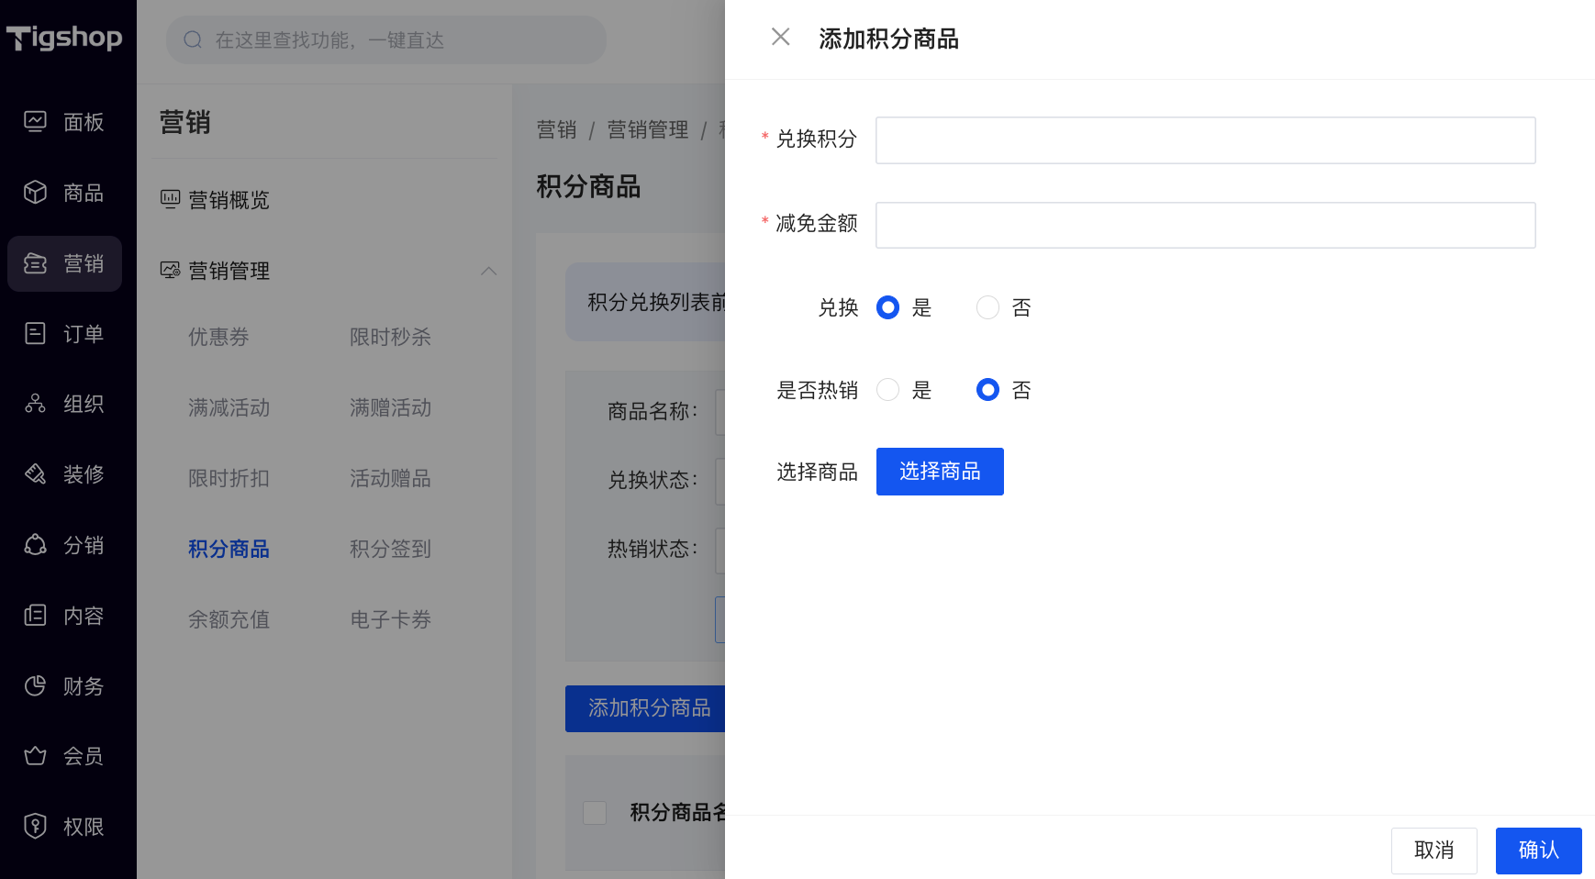
Task: Select the 会员 member crown icon
Action: coord(35,756)
